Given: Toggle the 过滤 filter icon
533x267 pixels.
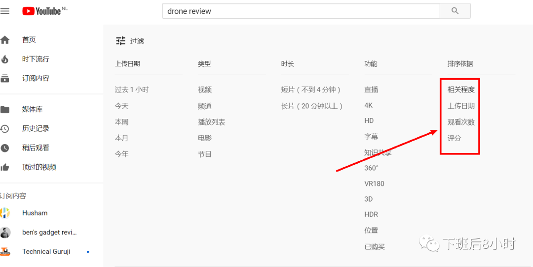Looking at the screenshot, I should (121, 41).
